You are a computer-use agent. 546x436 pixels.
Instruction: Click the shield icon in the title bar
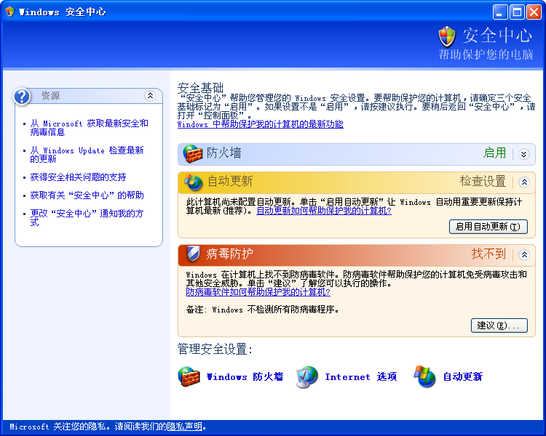[x=9, y=12]
